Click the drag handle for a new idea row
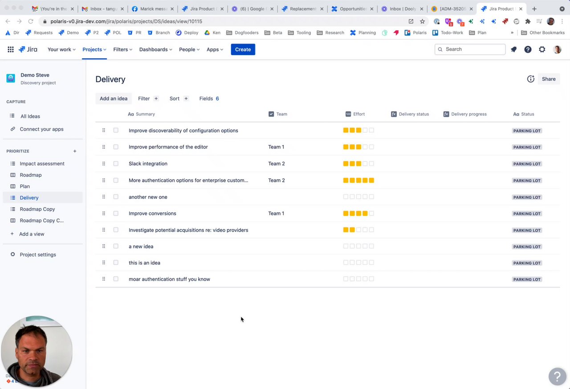 click(104, 246)
